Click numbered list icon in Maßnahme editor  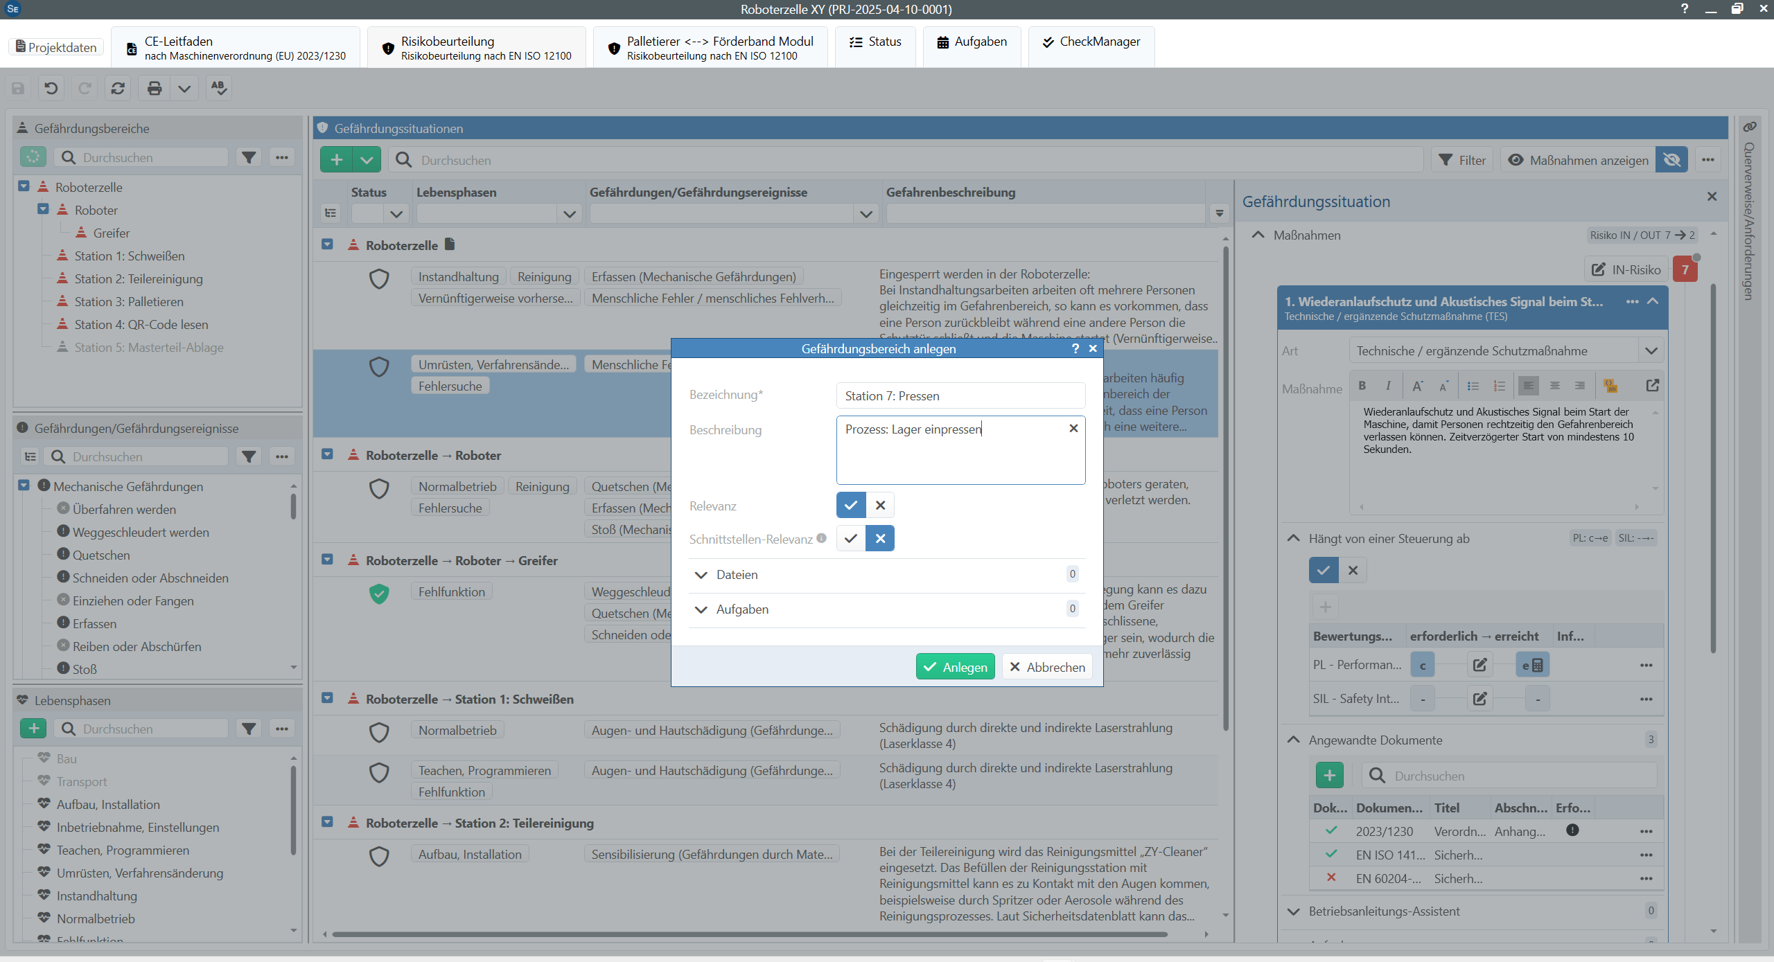(x=1499, y=386)
